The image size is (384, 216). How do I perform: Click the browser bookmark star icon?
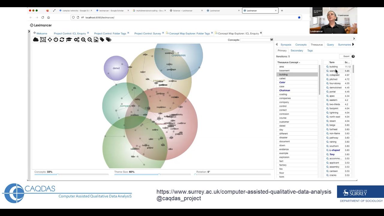(299, 17)
